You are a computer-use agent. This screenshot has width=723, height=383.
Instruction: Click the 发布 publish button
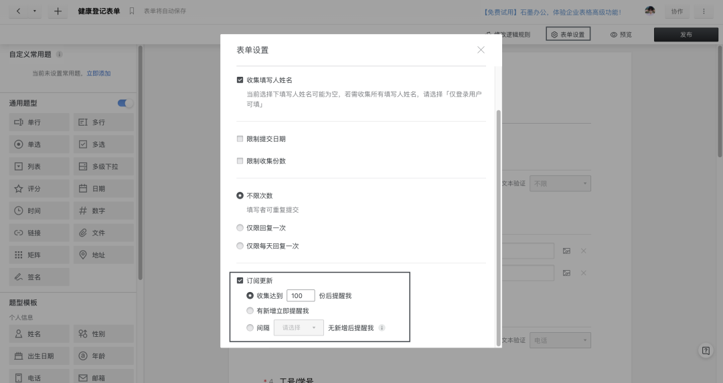tap(686, 35)
